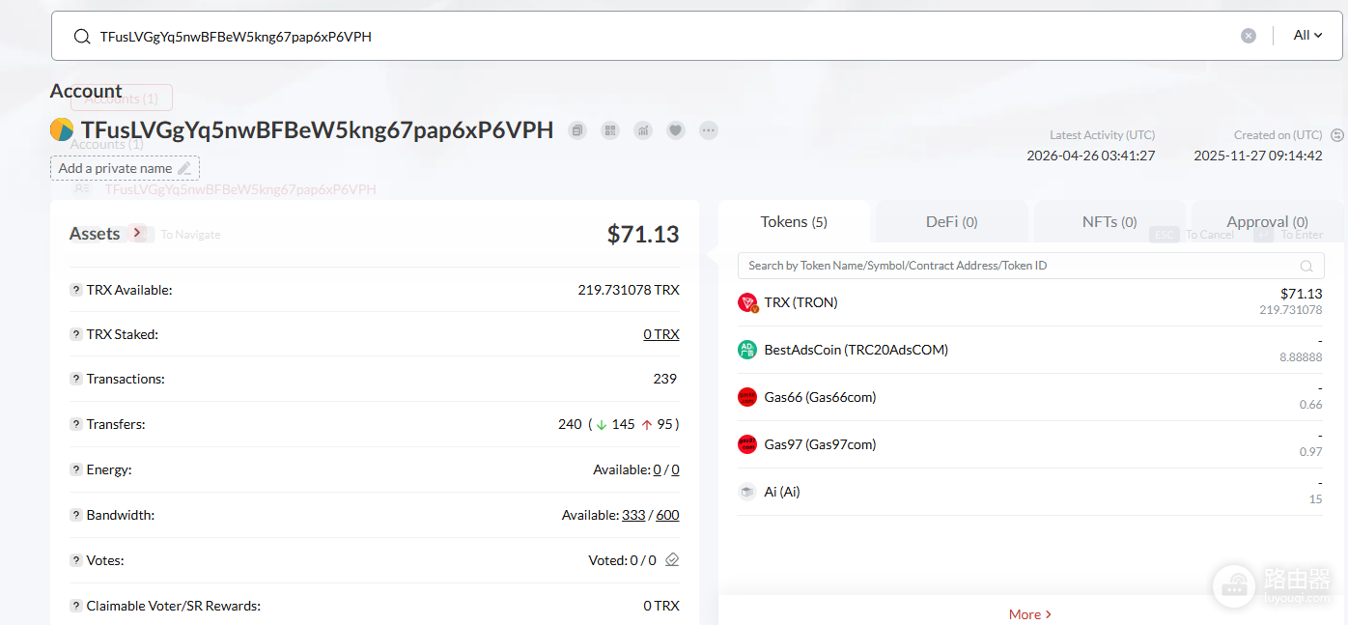
Task: Open the All search filter dropdown
Action: [1307, 36]
